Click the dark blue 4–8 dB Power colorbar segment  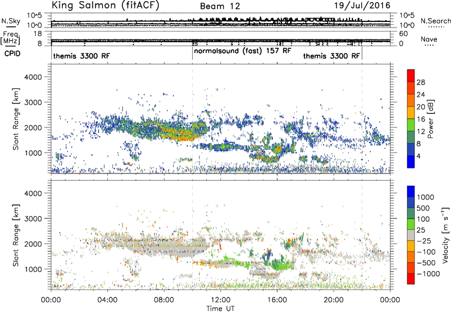(x=411, y=149)
